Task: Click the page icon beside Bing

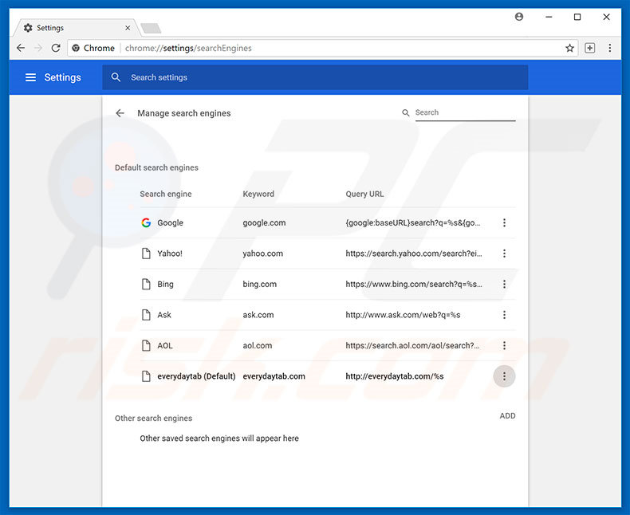Action: coord(146,284)
